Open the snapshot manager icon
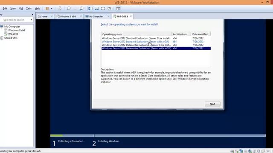The height and width of the screenshot is (153, 273). [x=81, y=8]
